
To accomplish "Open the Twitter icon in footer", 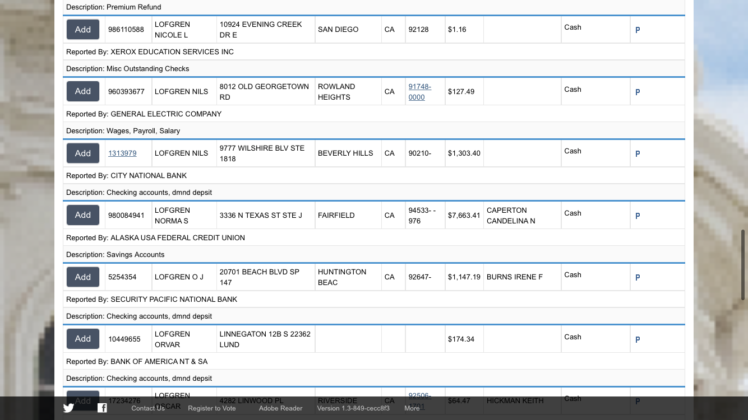I will [x=68, y=408].
